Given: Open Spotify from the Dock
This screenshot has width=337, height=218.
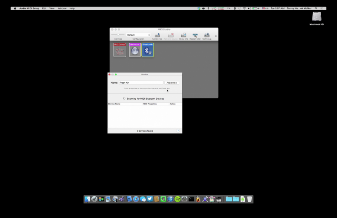Looking at the screenshot, I should tap(178, 199).
